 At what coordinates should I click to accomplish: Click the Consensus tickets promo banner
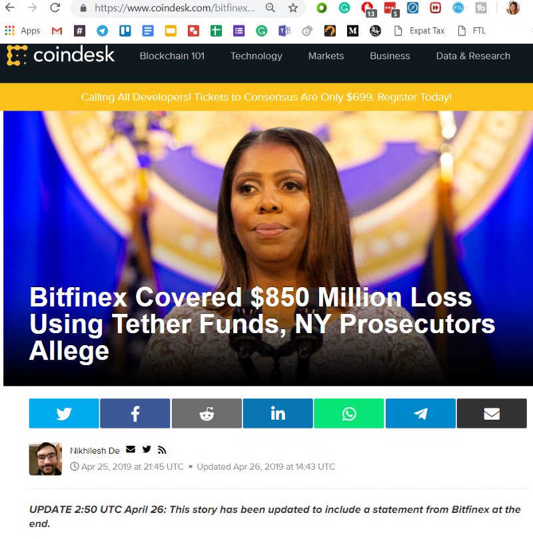click(x=266, y=97)
